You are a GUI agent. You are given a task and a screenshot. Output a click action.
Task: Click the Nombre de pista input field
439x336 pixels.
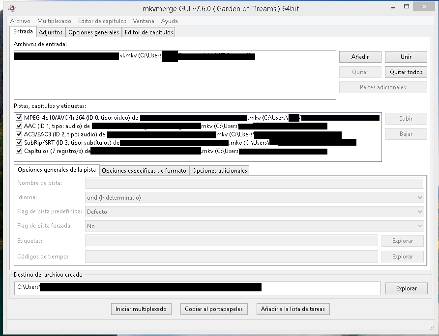point(255,183)
